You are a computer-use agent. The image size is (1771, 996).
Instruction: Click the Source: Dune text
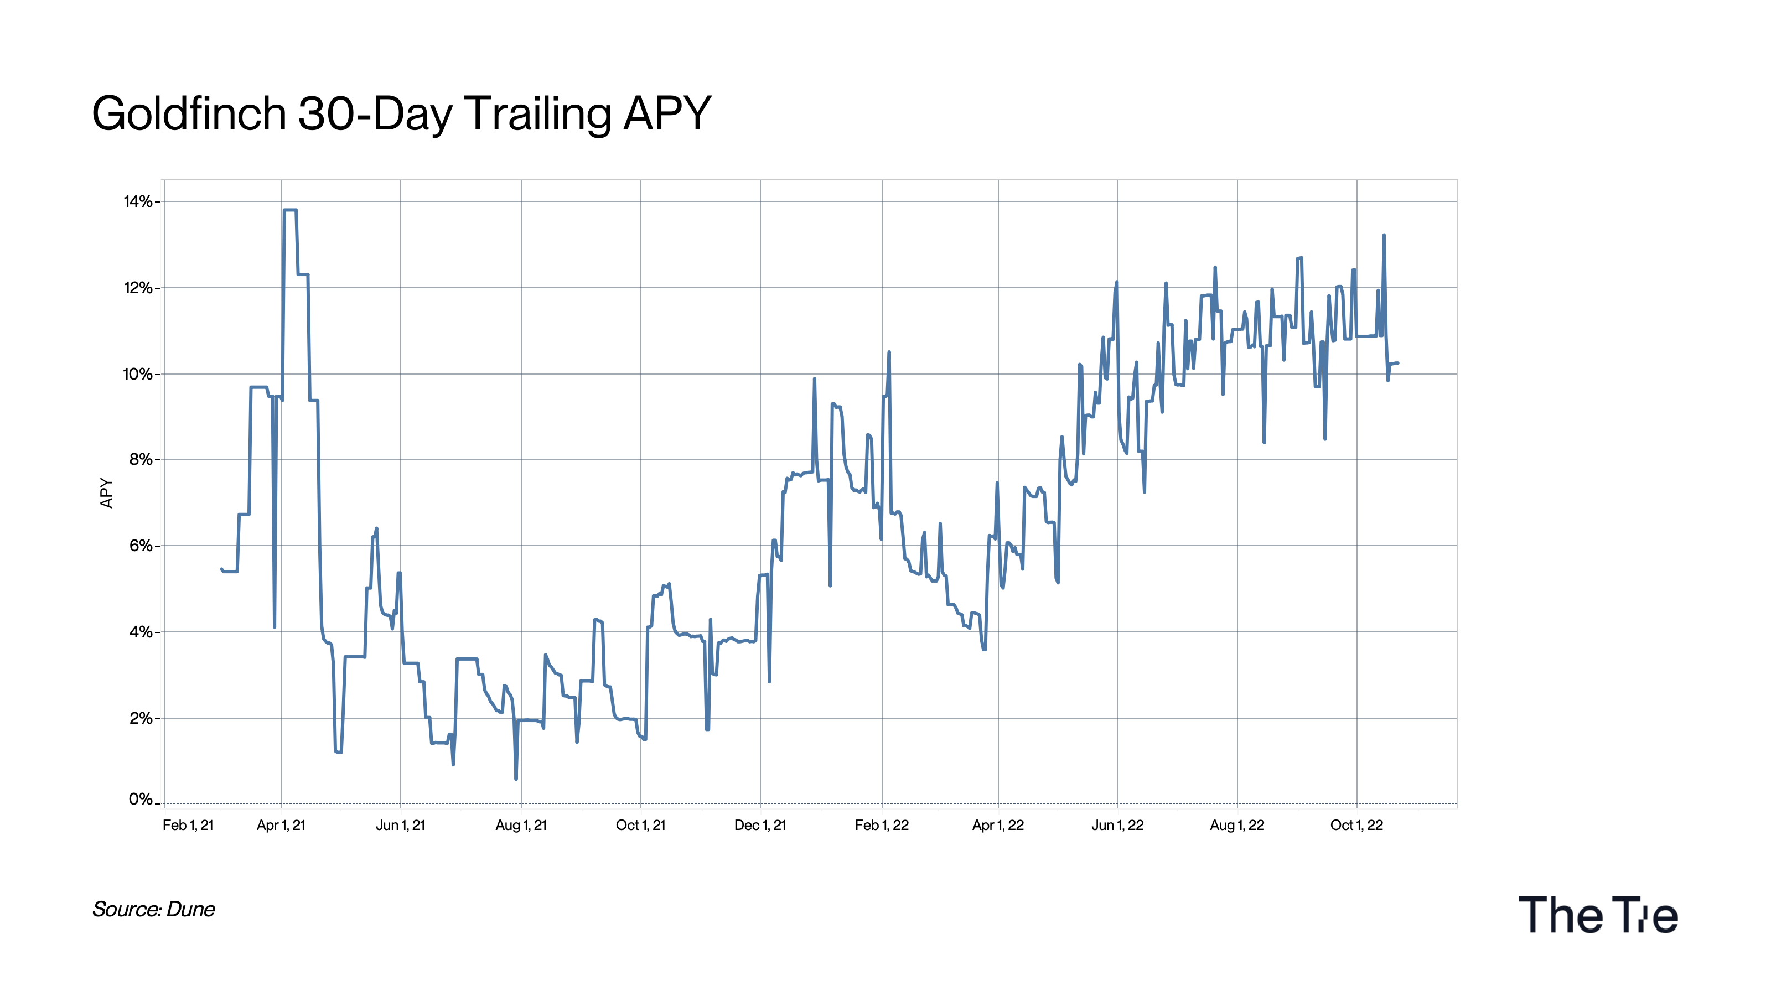tap(153, 909)
